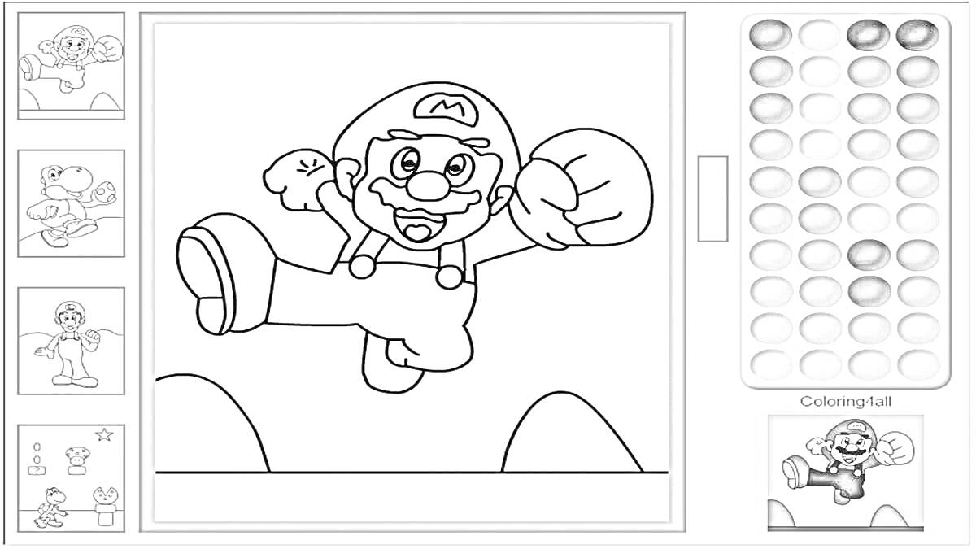Choose the third swatch in palette row four

[868, 145]
